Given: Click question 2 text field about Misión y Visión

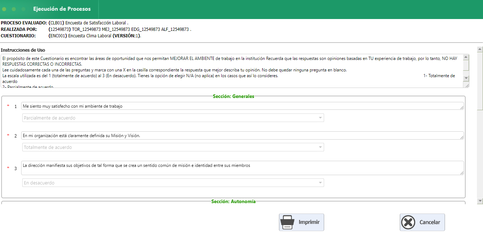Looking at the screenshot, I should (242, 135).
